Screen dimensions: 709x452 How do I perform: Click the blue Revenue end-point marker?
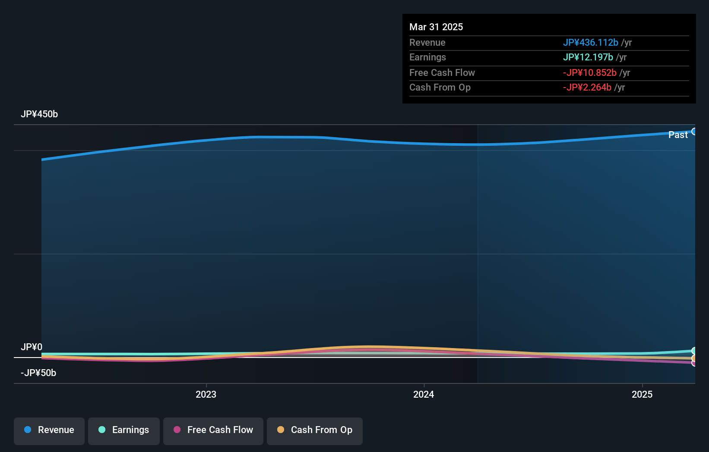tap(694, 132)
